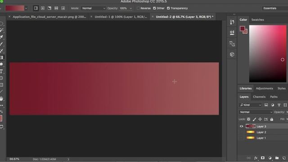The image size is (288, 162).
Task: Switch to the Untitled-1 document tab
Action: pos(121,17)
